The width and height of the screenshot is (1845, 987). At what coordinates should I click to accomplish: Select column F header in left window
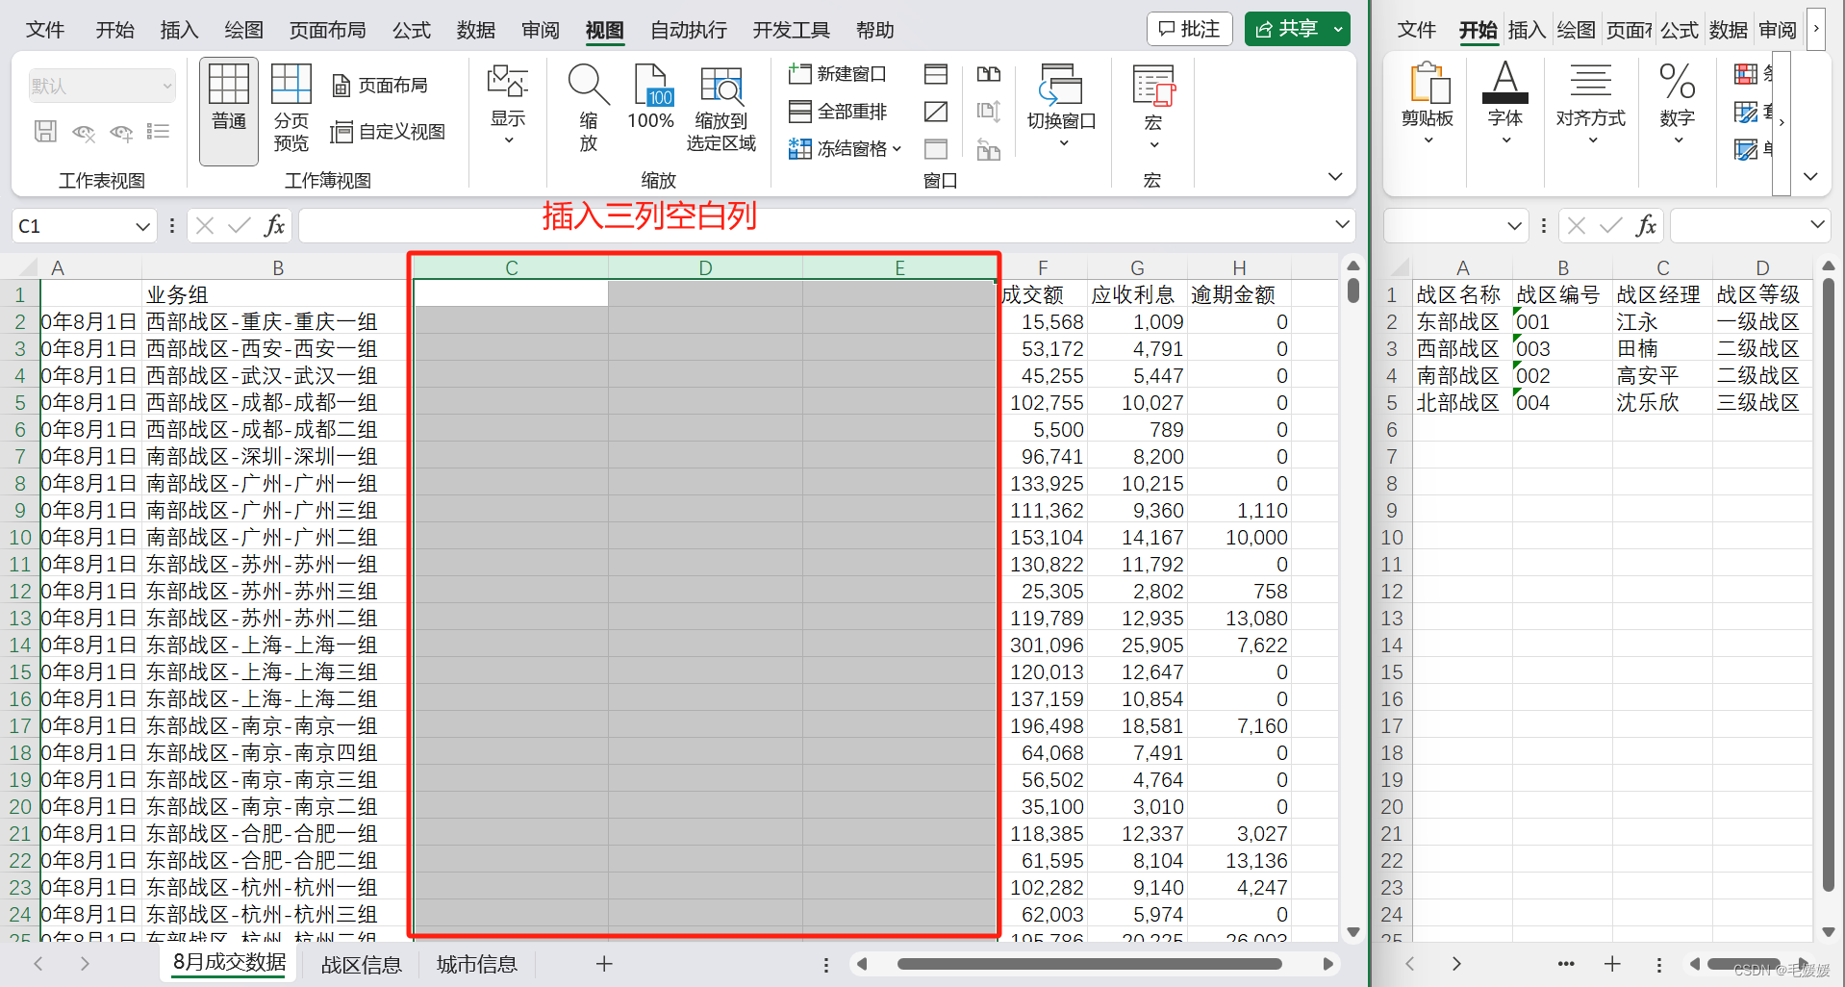tap(1043, 268)
